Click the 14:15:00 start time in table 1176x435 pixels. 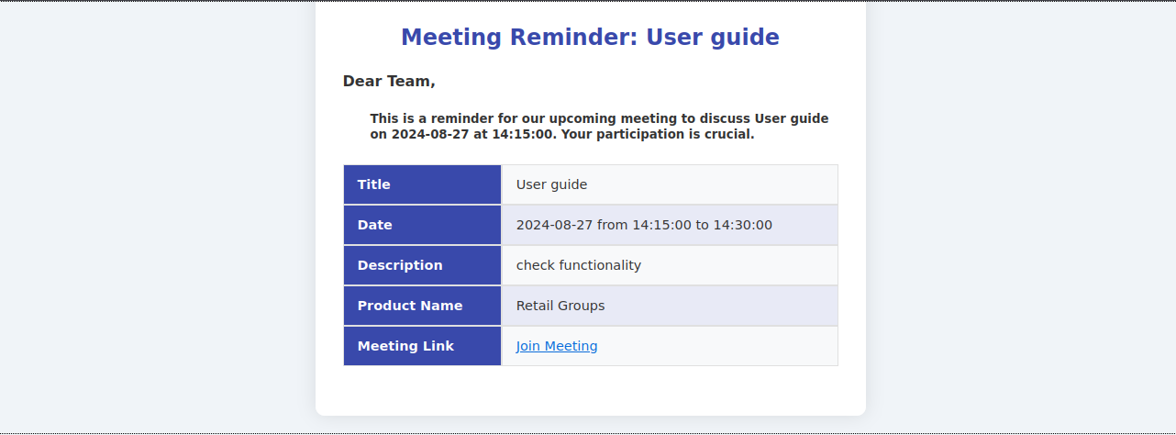coord(661,225)
